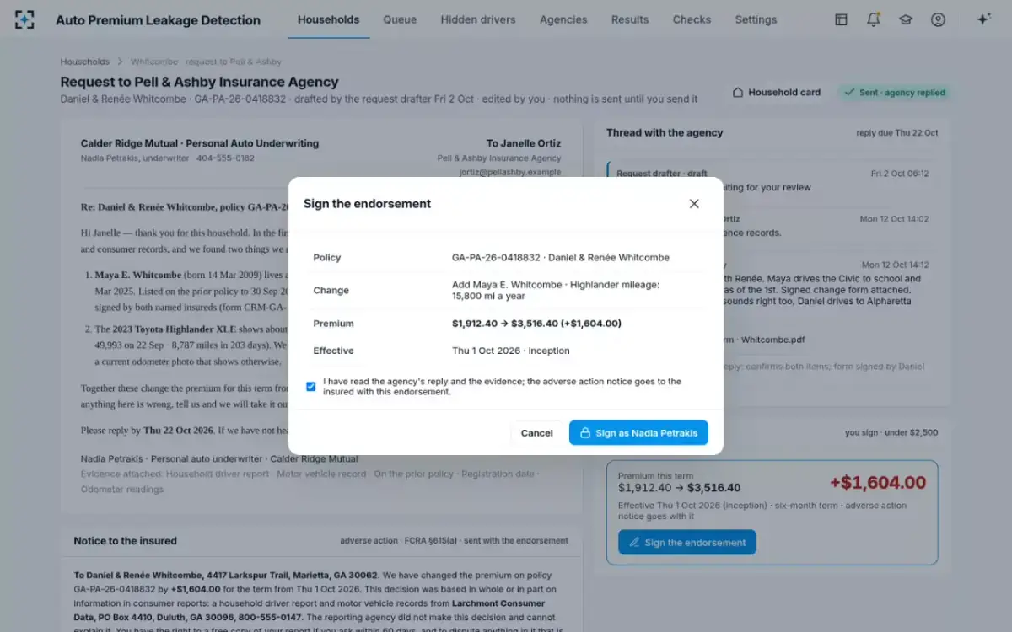
Task: Click the Effective date value in the dialog
Action: 511,351
